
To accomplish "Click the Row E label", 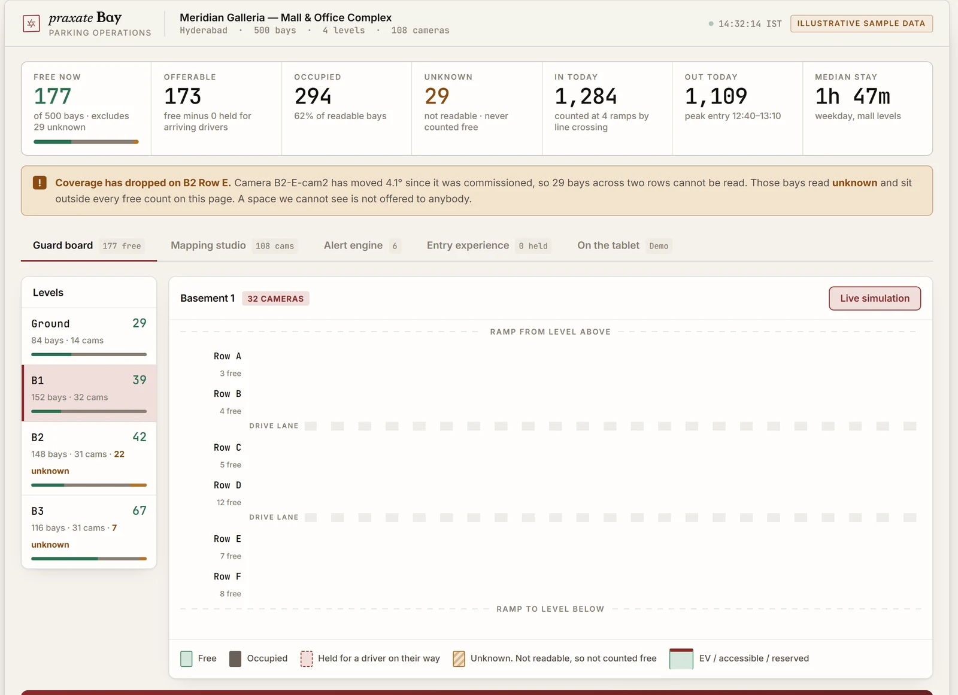I will pos(228,539).
